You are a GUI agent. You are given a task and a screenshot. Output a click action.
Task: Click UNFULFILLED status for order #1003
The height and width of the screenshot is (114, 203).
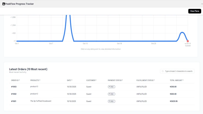point(142,87)
